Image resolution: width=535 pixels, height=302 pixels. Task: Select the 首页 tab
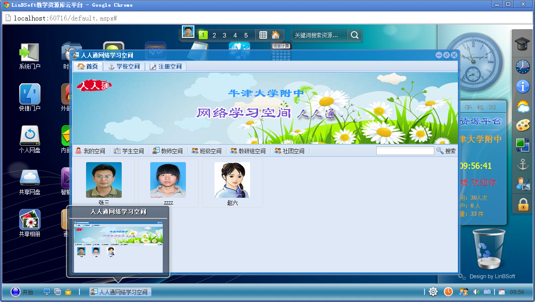(x=88, y=66)
